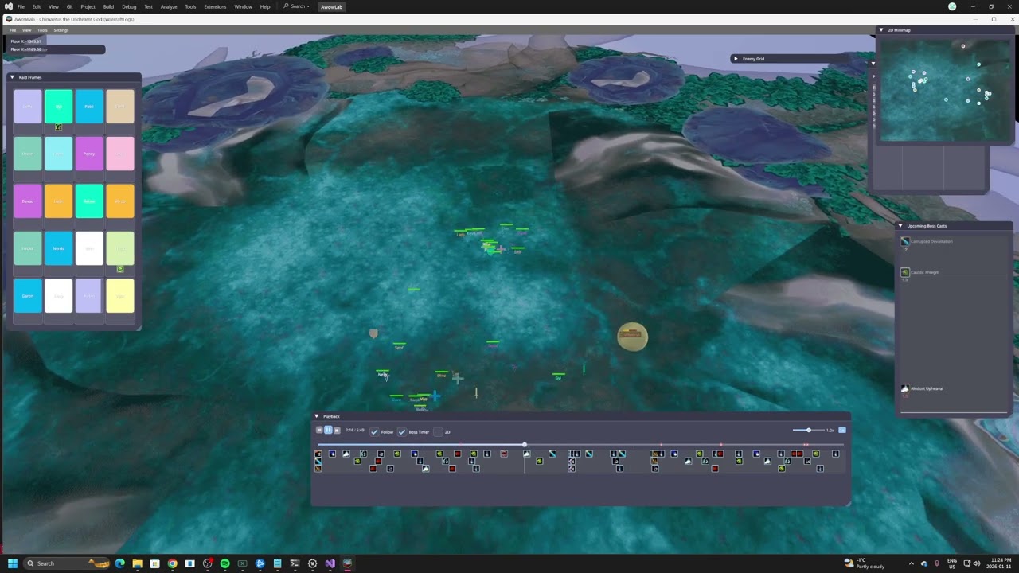Click the Corrupted Devastation cast label

click(x=931, y=241)
